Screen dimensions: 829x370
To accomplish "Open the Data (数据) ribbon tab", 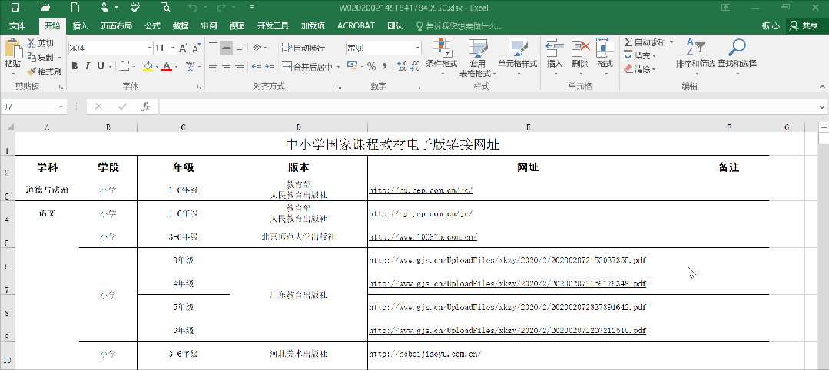I will [x=181, y=26].
